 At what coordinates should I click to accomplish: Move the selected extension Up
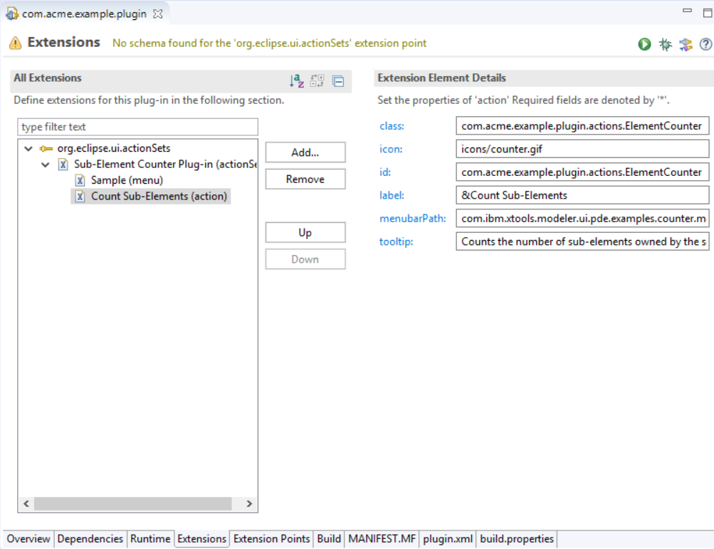[x=305, y=233]
